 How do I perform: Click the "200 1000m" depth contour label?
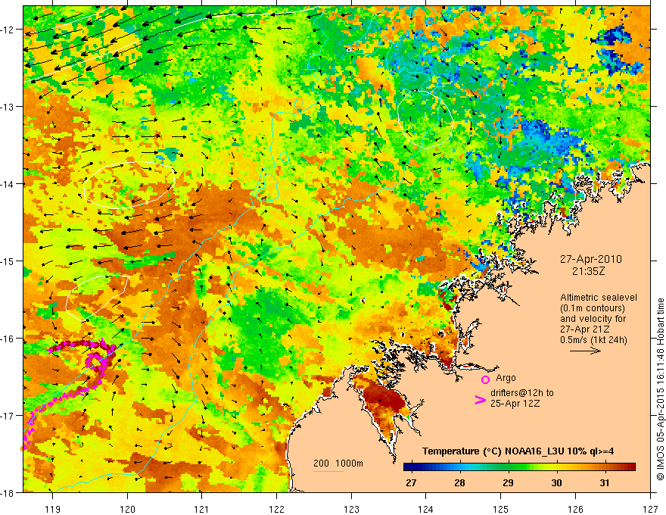click(x=338, y=463)
